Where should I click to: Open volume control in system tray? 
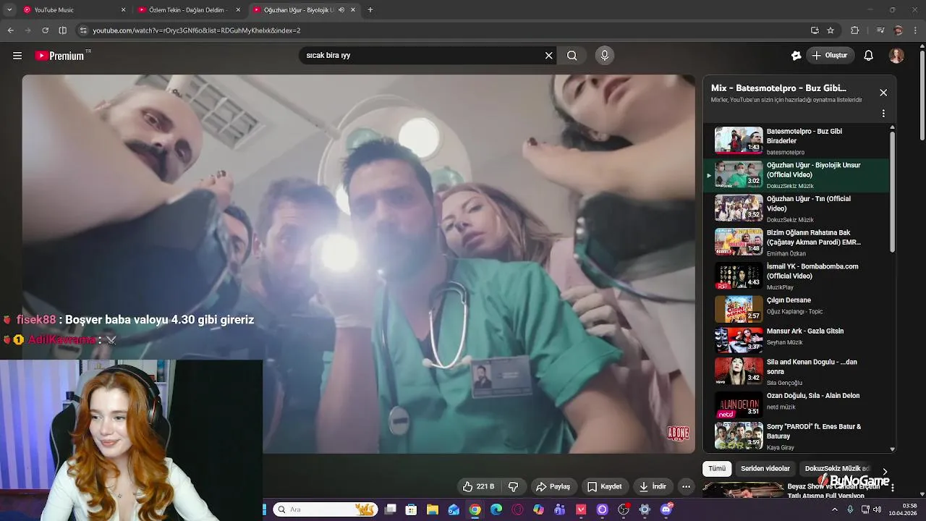878,509
